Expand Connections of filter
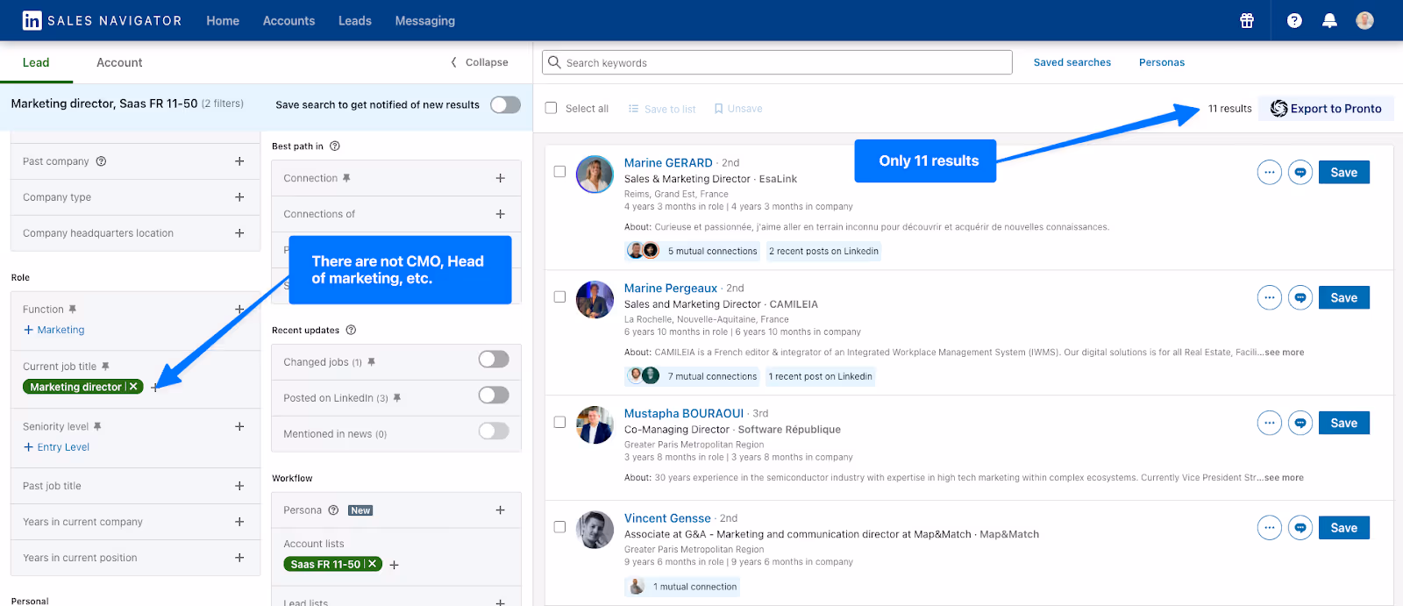The height and width of the screenshot is (606, 1403). point(500,214)
